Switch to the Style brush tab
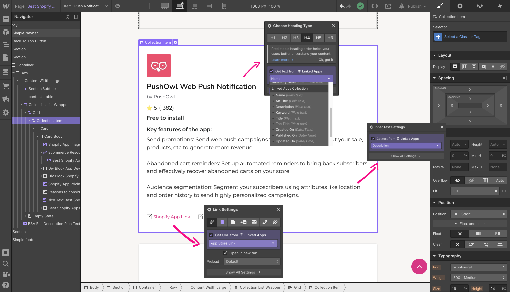 pyautogui.click(x=440, y=6)
